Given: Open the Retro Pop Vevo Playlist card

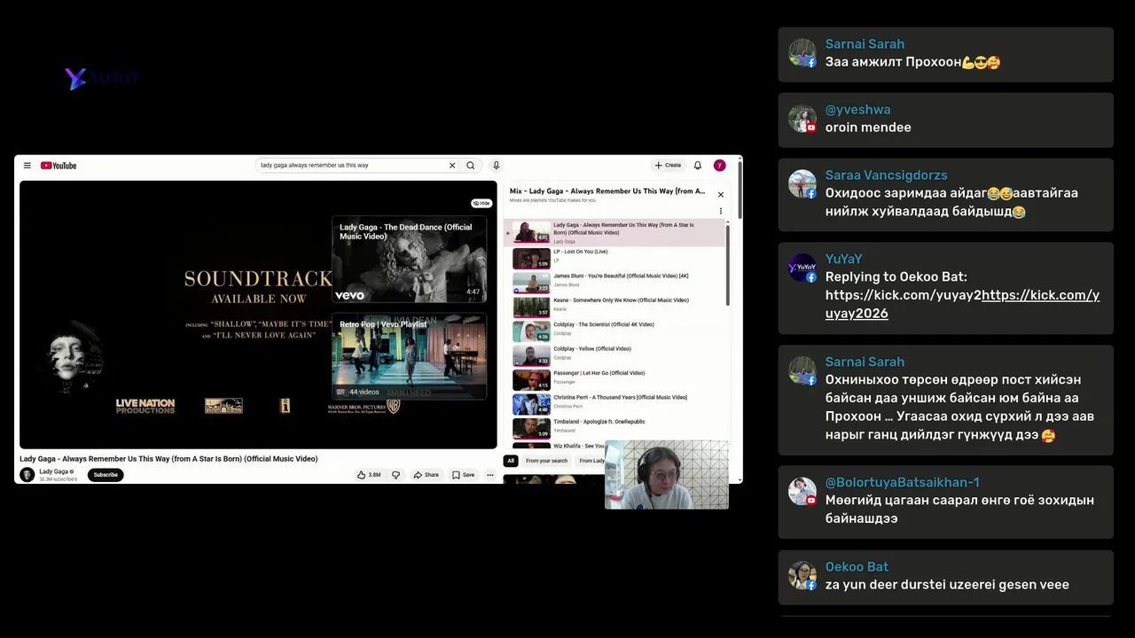Looking at the screenshot, I should point(410,356).
